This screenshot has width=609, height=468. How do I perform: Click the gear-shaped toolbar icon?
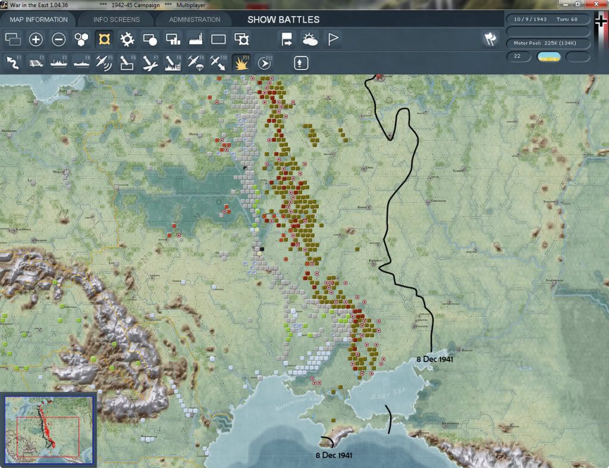coord(127,39)
